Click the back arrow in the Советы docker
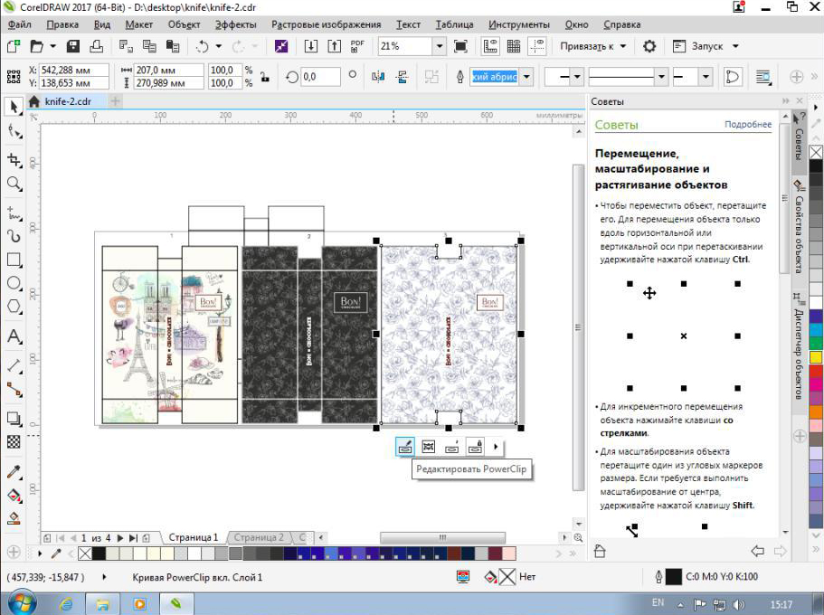824x615 pixels. 757,551
